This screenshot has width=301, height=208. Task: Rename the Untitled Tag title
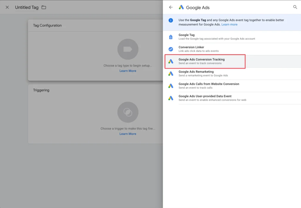(x=27, y=7)
